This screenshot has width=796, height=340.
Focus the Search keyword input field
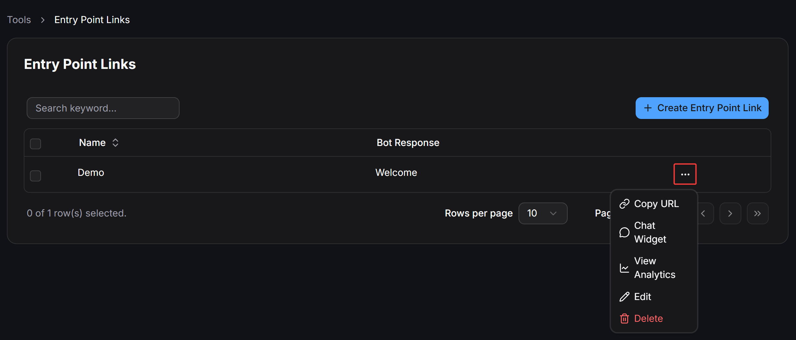[x=103, y=108]
